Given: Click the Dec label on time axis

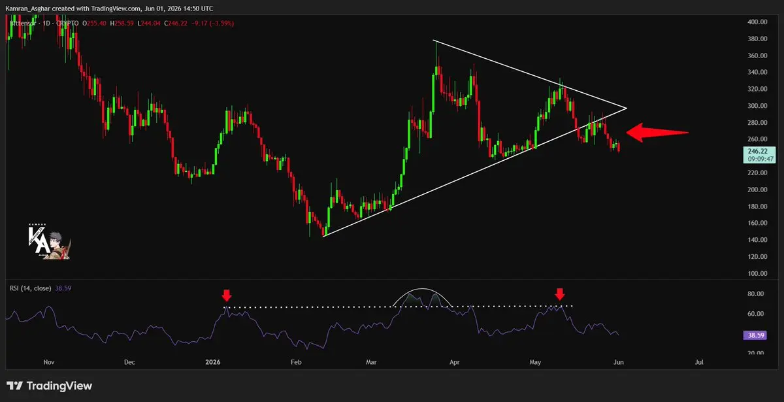Looking at the screenshot, I should click(x=129, y=361).
